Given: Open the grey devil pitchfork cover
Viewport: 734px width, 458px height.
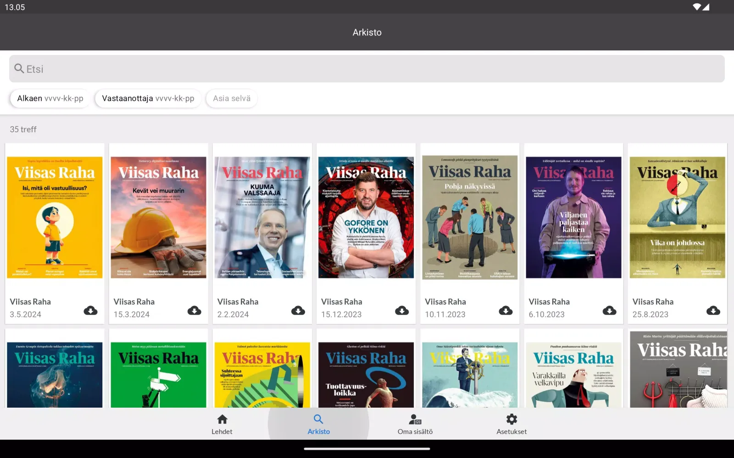Looking at the screenshot, I should (678, 370).
